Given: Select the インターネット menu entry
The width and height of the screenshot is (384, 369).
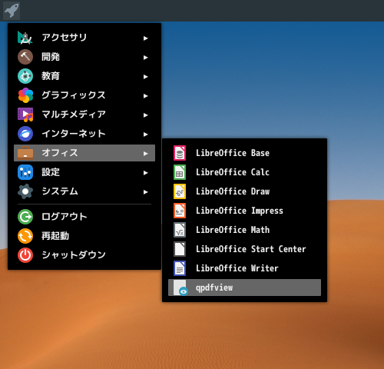Looking at the screenshot, I should click(x=84, y=134).
